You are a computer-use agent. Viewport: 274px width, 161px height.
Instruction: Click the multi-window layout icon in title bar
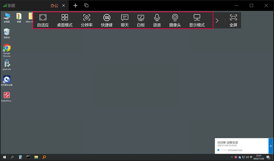pos(86,5)
